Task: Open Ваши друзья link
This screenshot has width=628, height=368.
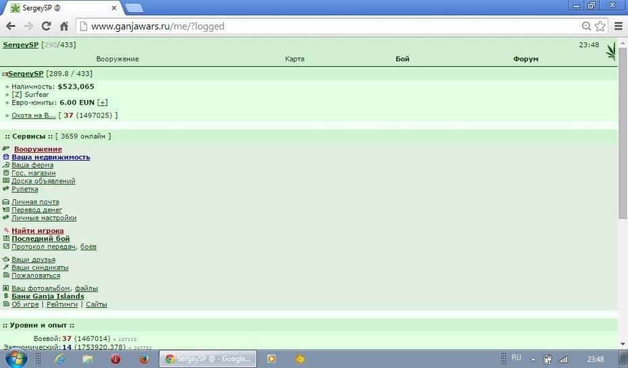Action: tap(34, 259)
